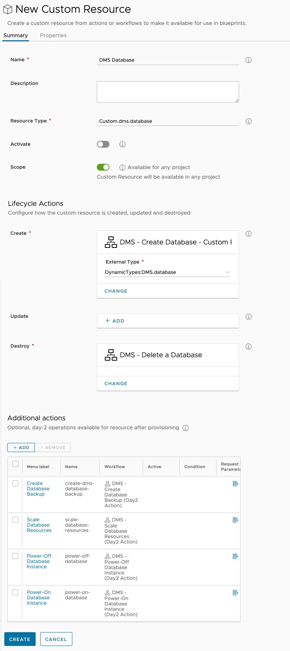290x651 pixels.
Task: Open the External Type dropdown
Action: pos(167,272)
